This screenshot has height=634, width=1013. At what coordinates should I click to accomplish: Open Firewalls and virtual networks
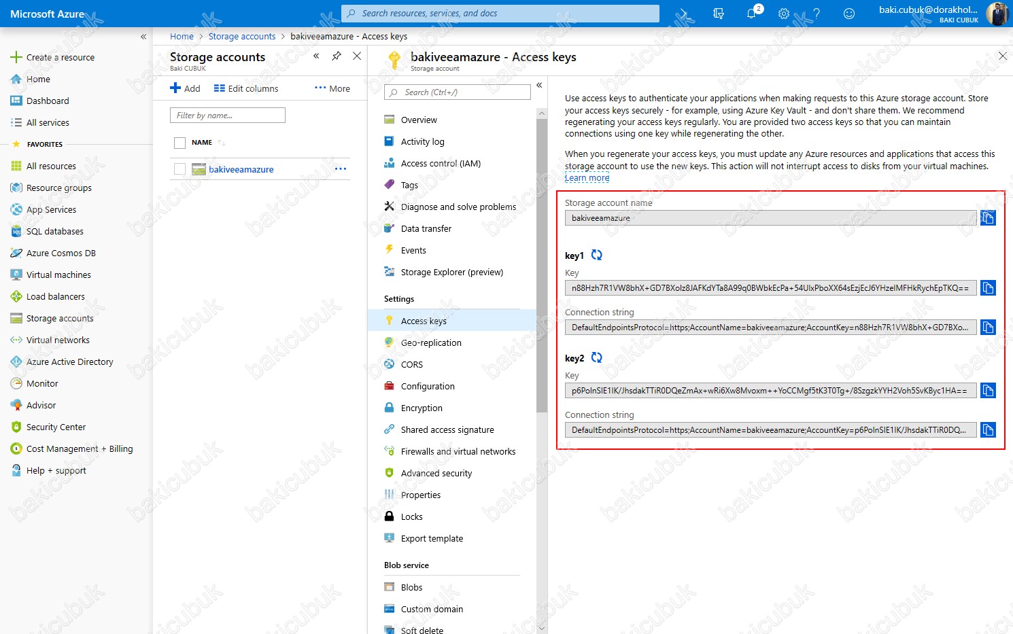(458, 451)
